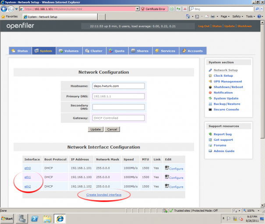This screenshot has width=265, height=224.
Task: Open the eth2 interface link
Action: point(28,186)
